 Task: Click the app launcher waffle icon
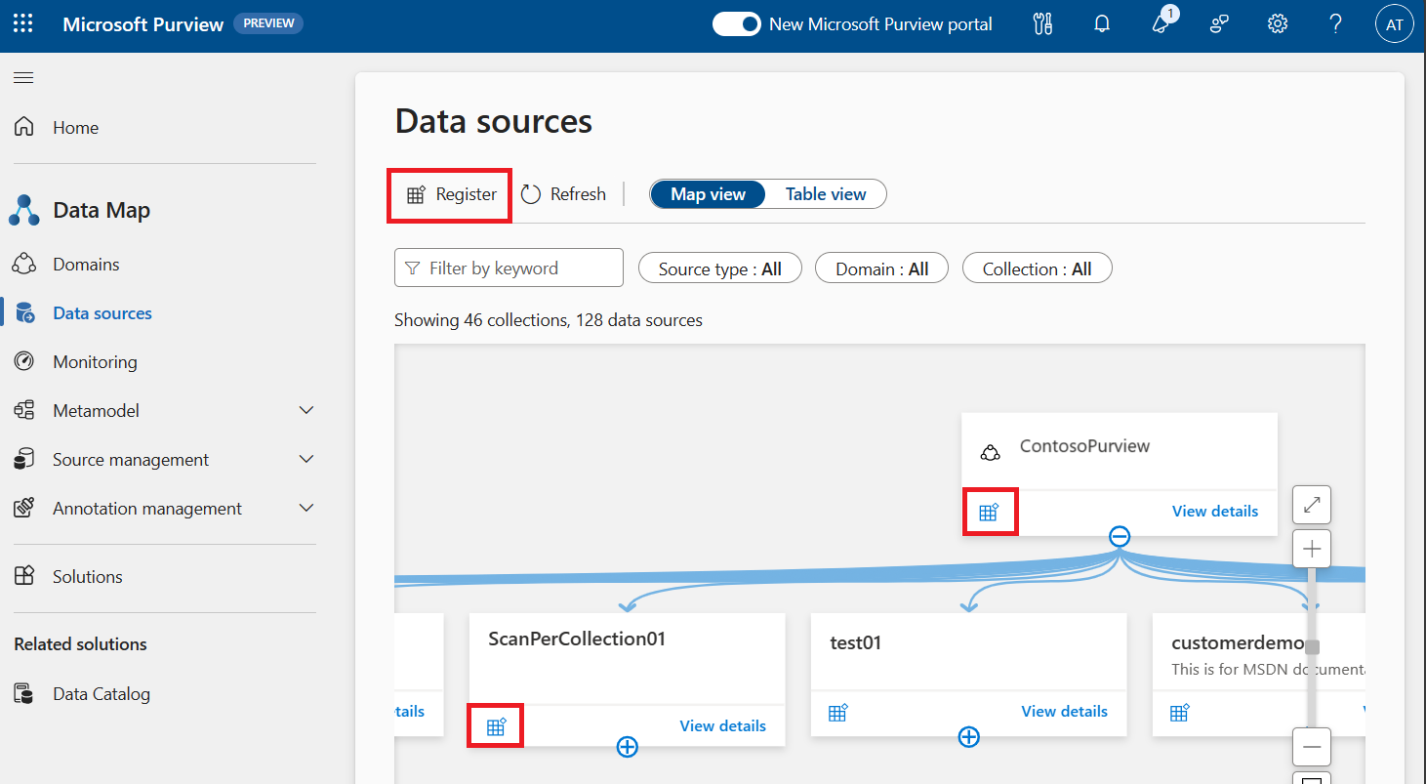click(x=23, y=24)
